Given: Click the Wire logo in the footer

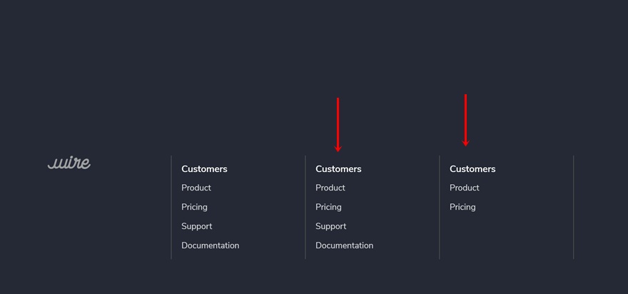Looking at the screenshot, I should tap(69, 163).
